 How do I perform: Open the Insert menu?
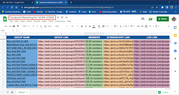29,21
